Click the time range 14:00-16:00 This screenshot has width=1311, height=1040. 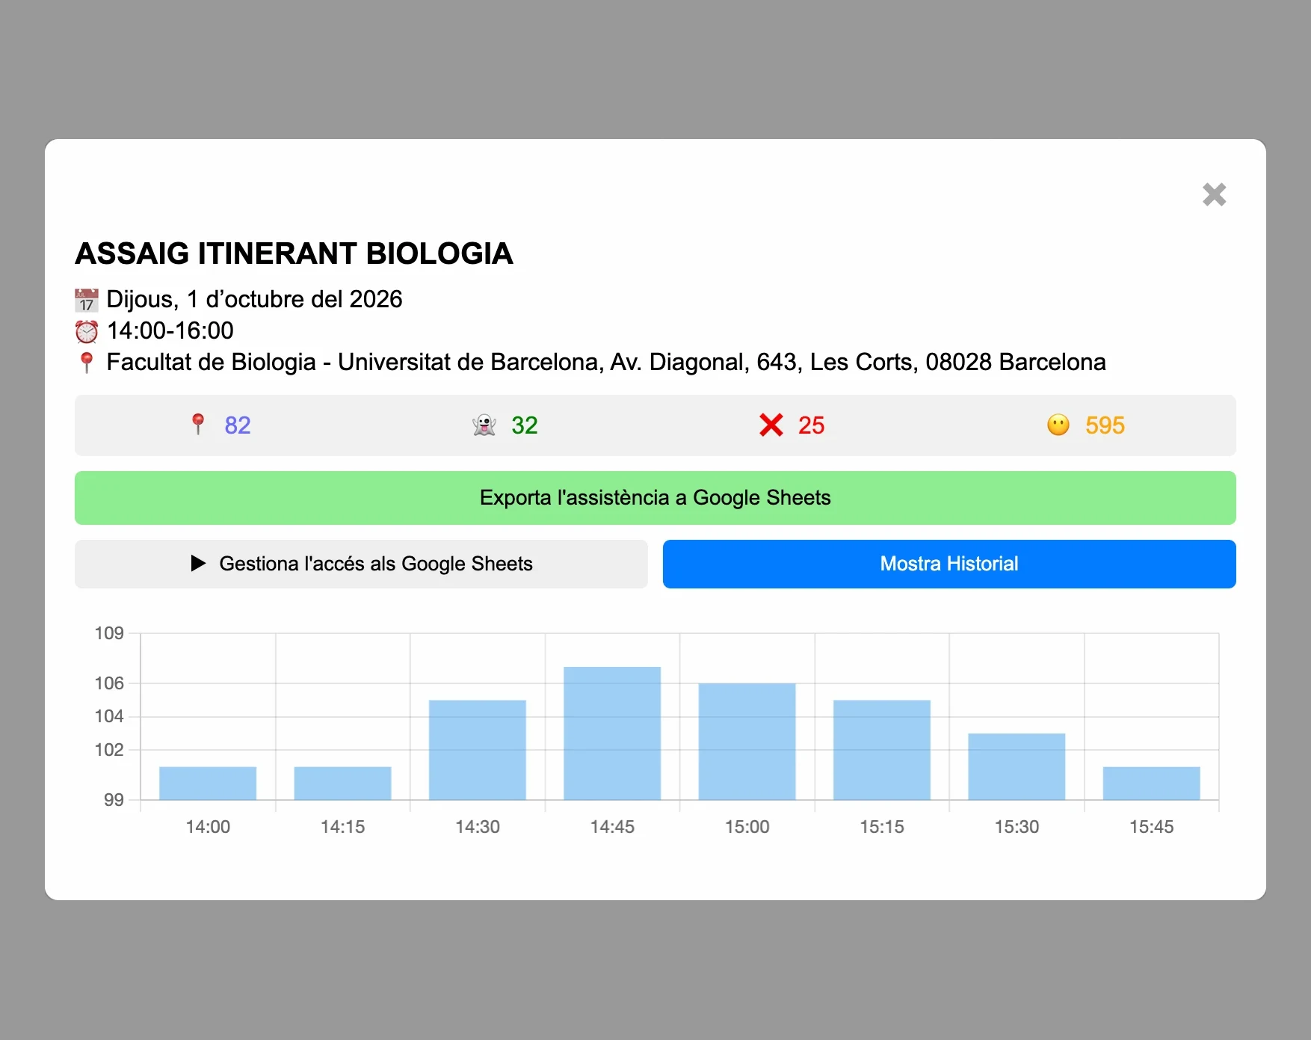pos(170,330)
